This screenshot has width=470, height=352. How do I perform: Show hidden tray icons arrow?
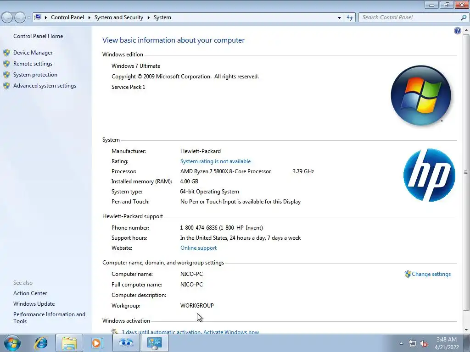click(401, 343)
